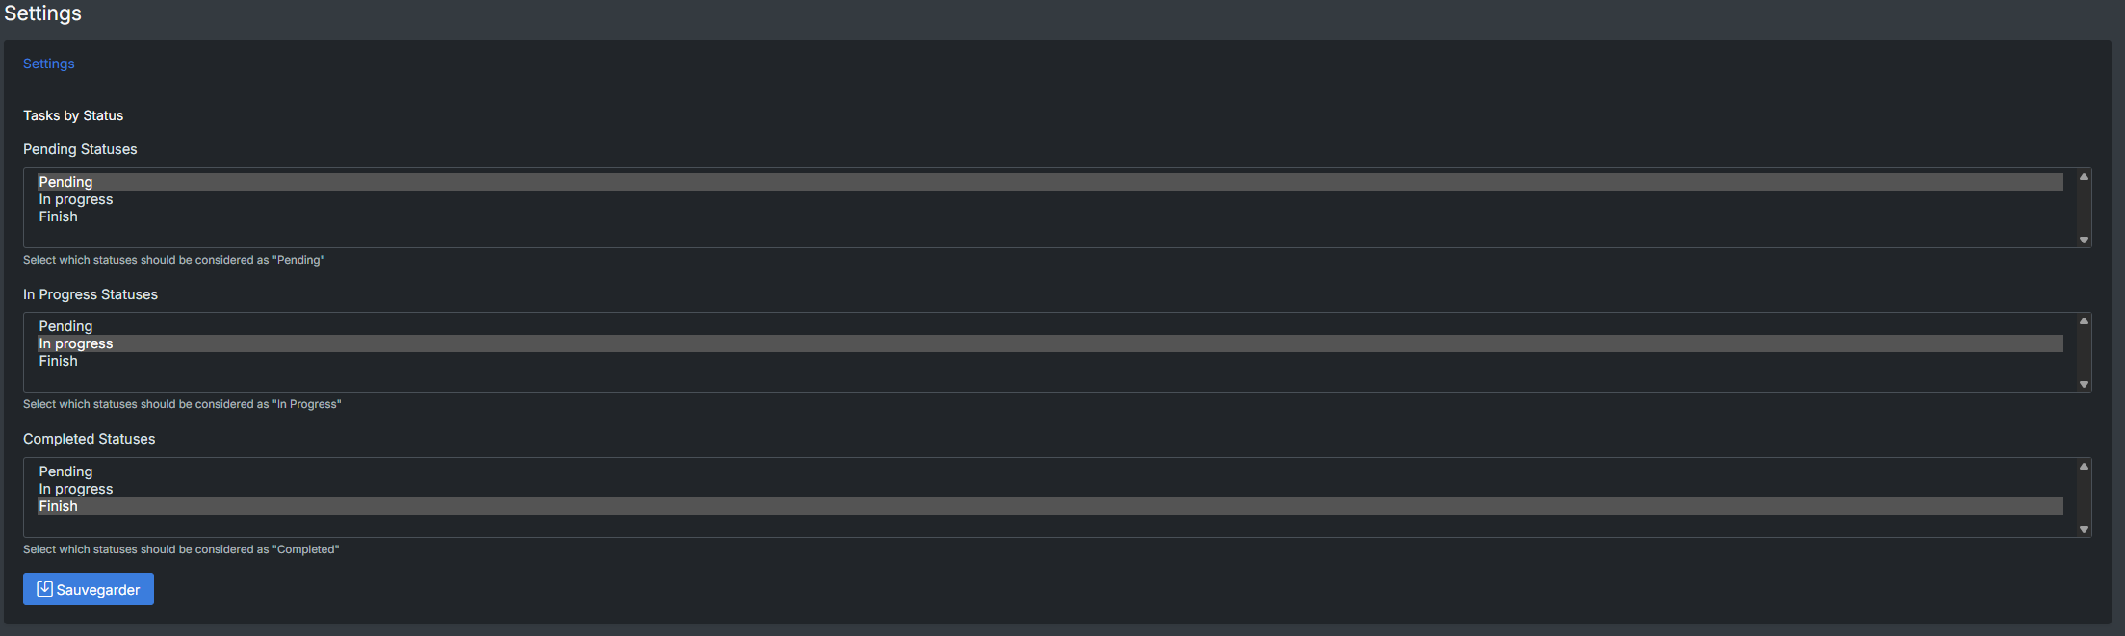Image resolution: width=2125 pixels, height=636 pixels.
Task: Click the Completed Statuses scrollbar track
Action: [2084, 497]
